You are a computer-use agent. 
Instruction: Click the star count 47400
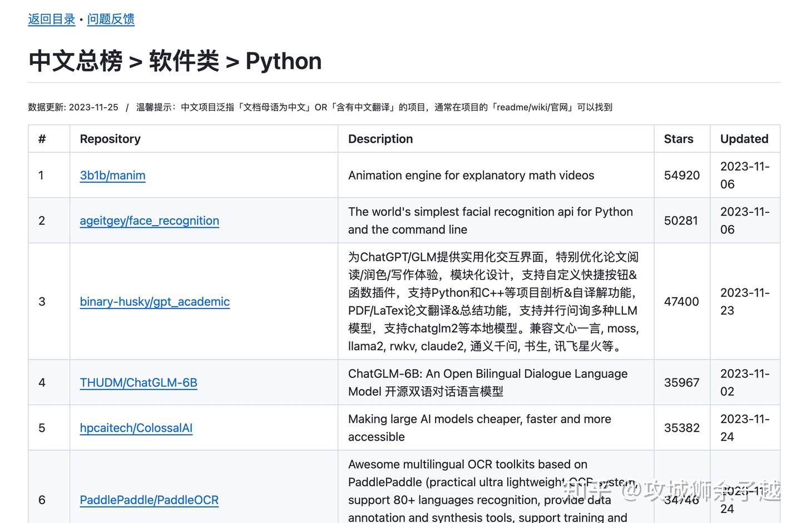click(x=681, y=301)
